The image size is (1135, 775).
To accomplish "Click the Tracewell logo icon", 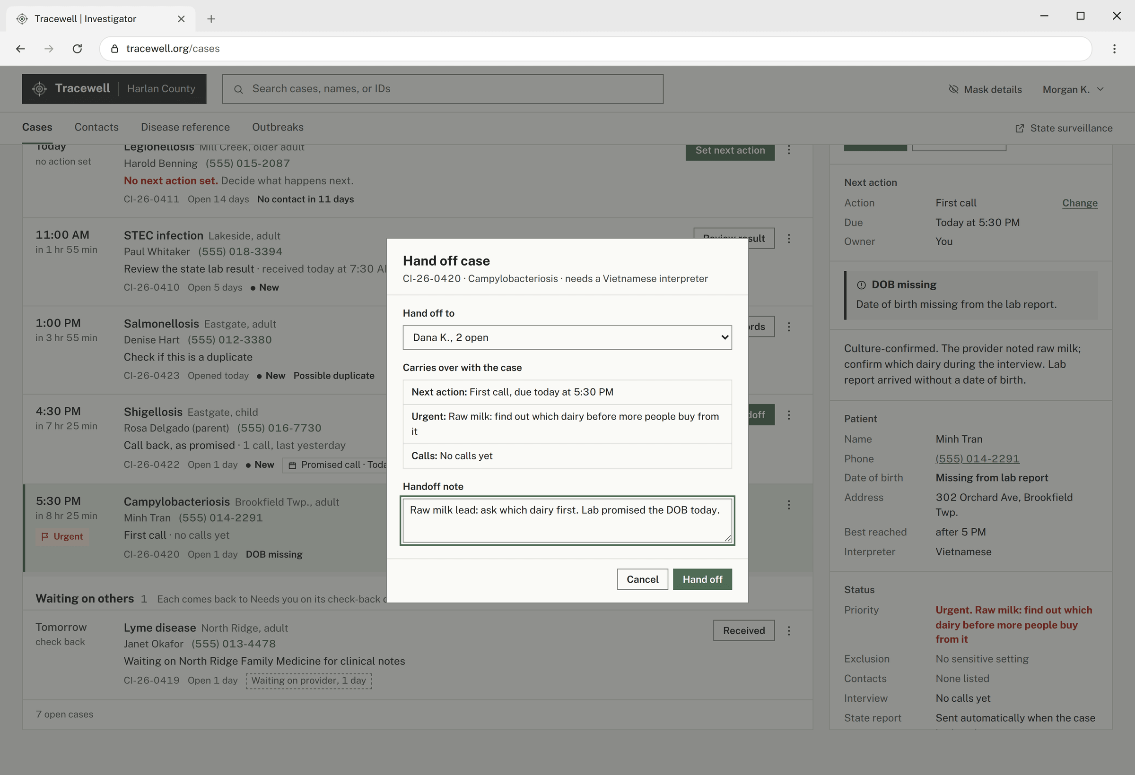I will click(39, 89).
